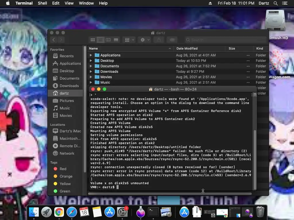Image resolution: width=294 pixels, height=220 pixels.
Task: Open Trash in the Dock
Action: (x=260, y=212)
